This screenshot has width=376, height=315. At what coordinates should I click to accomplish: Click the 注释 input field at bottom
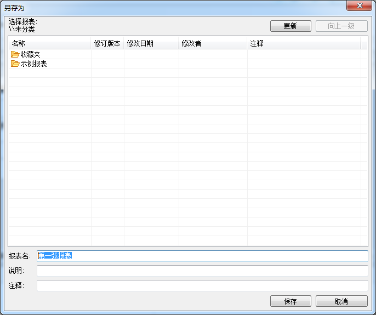click(202, 285)
